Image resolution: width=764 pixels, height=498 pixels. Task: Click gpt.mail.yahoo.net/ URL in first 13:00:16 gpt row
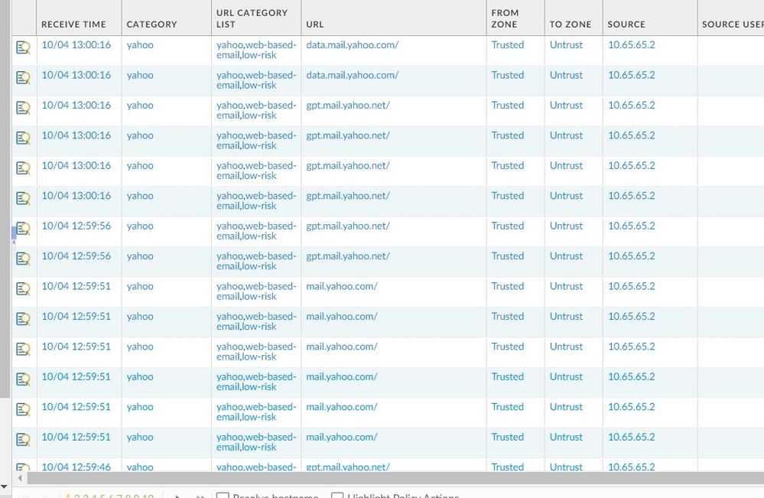pyautogui.click(x=348, y=106)
